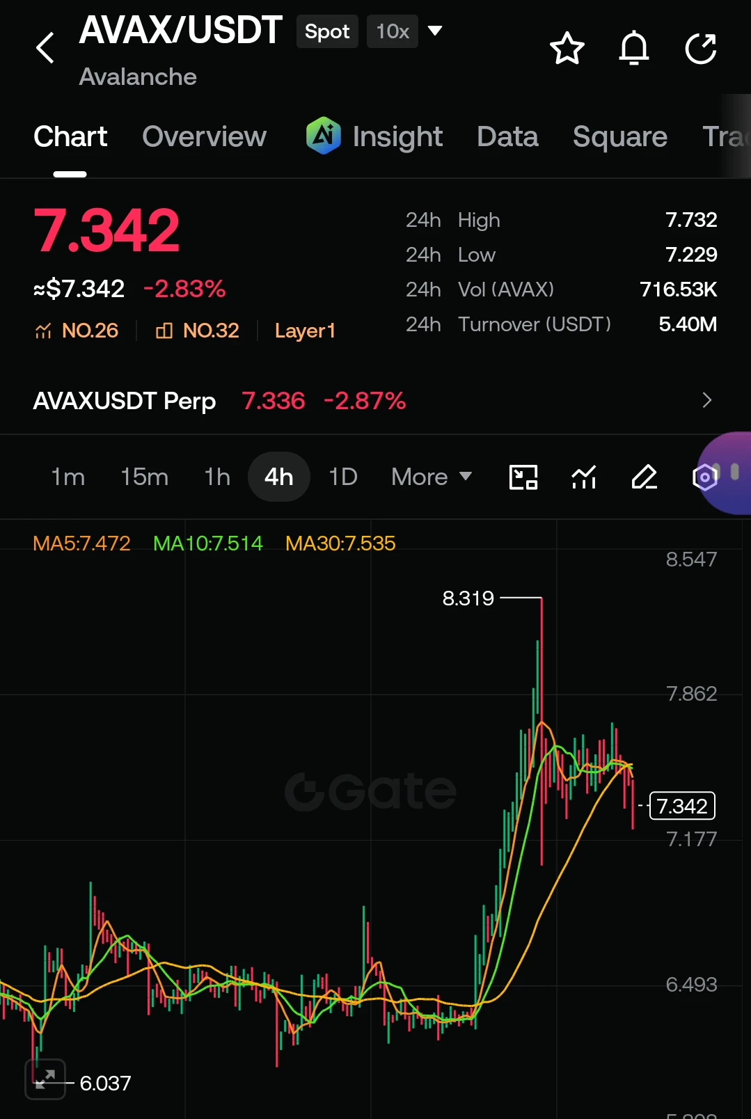Tap the MA5:7.472 indicator label
The image size is (751, 1119).
[82, 543]
